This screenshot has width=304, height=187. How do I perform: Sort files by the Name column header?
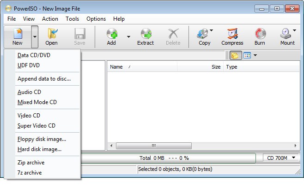click(x=116, y=67)
